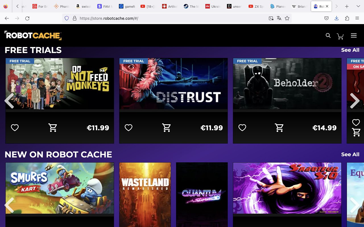Switch to the gamefi tab
Screen dimensions: 364x227
[x=127, y=6]
